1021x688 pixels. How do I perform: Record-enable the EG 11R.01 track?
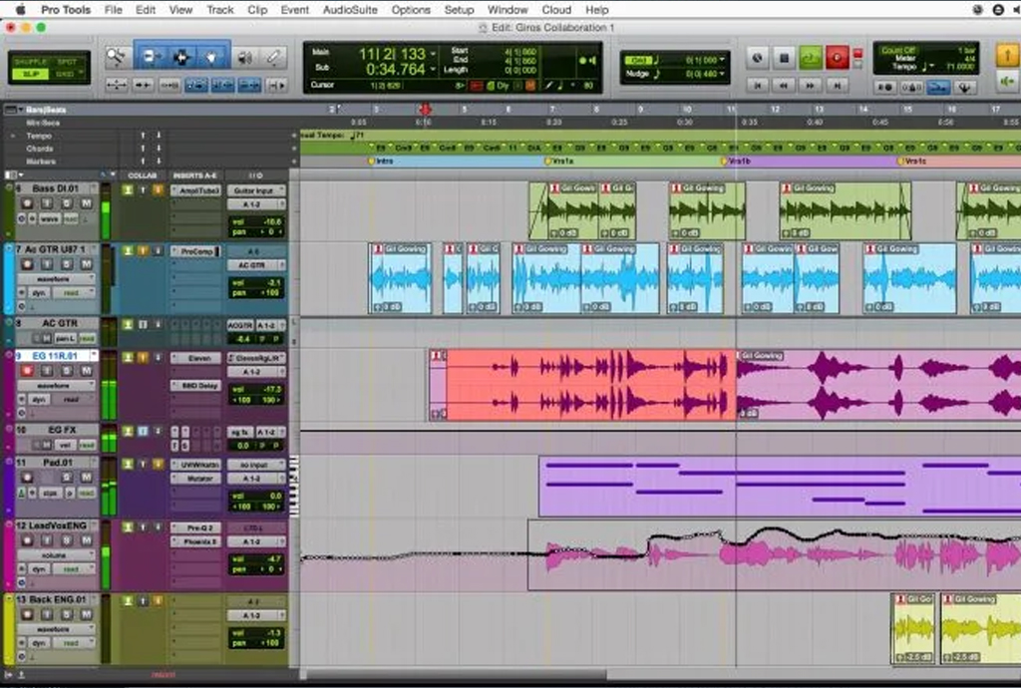[27, 369]
